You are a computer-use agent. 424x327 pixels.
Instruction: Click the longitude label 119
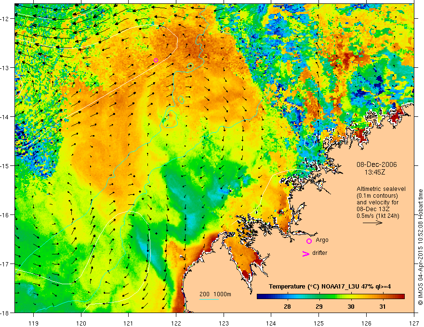pyautogui.click(x=34, y=323)
